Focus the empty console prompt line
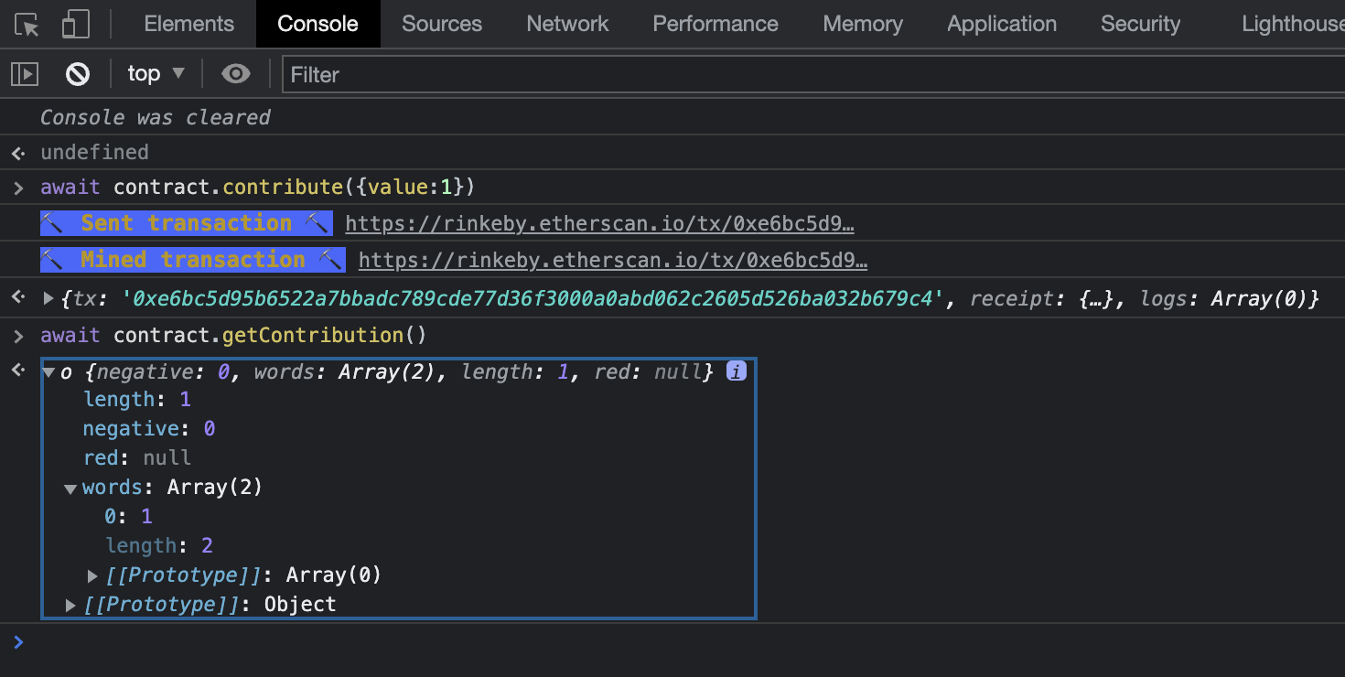This screenshot has width=1345, height=677. 672,643
